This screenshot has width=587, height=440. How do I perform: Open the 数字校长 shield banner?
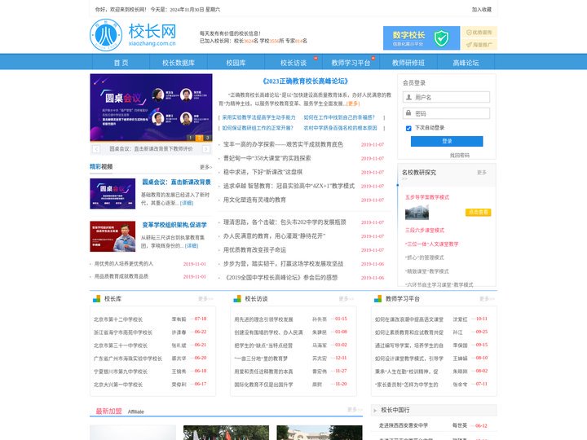421,37
